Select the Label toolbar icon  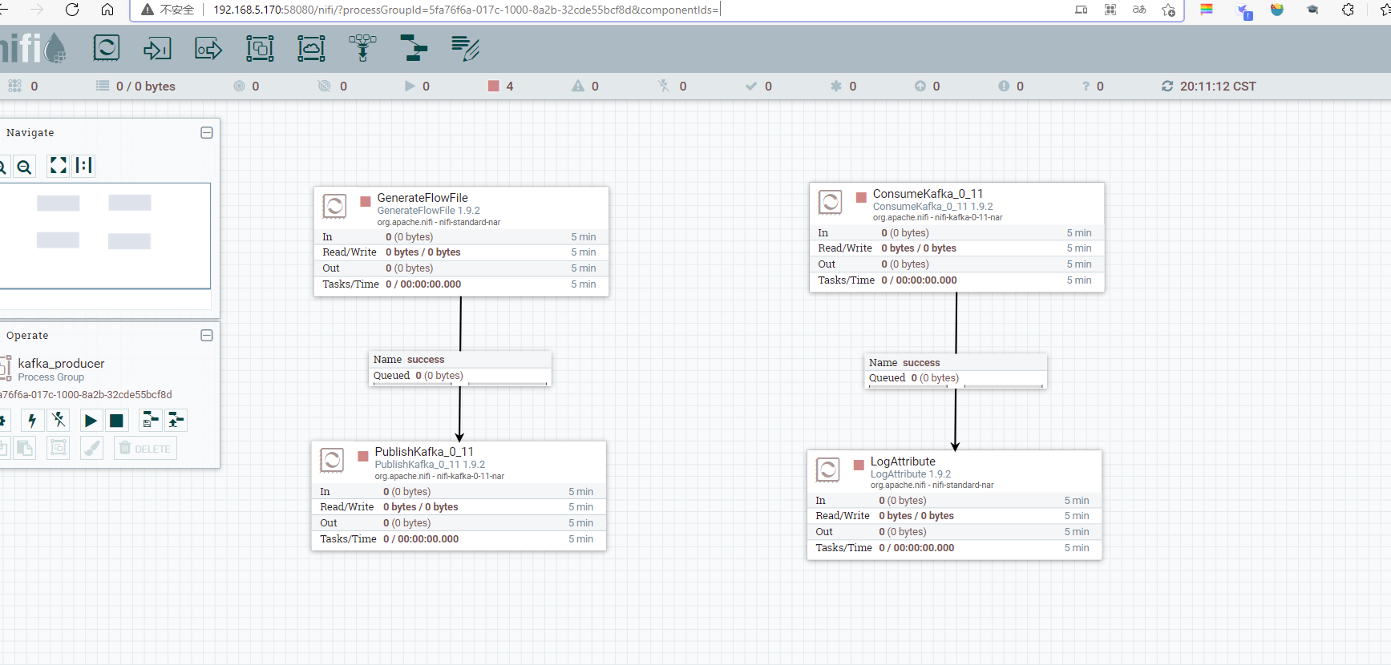click(465, 48)
